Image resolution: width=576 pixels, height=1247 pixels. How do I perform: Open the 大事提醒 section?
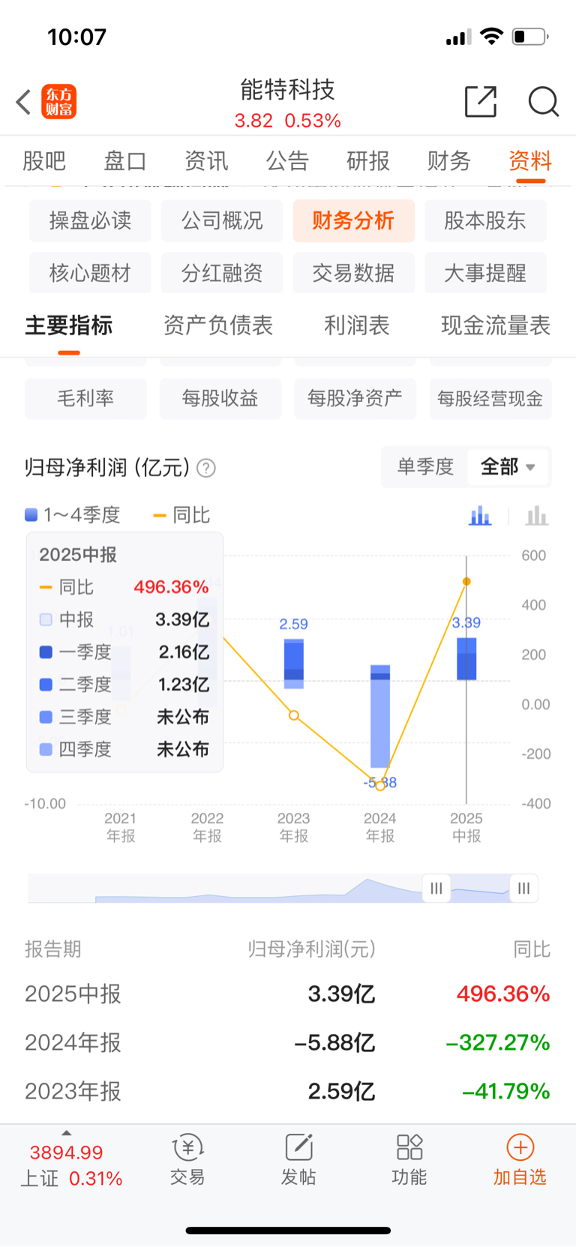pos(485,273)
